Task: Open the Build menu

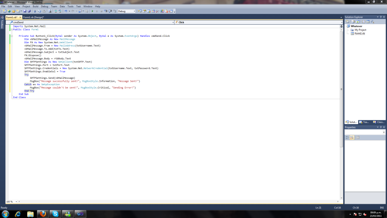Action: [x=36, y=6]
